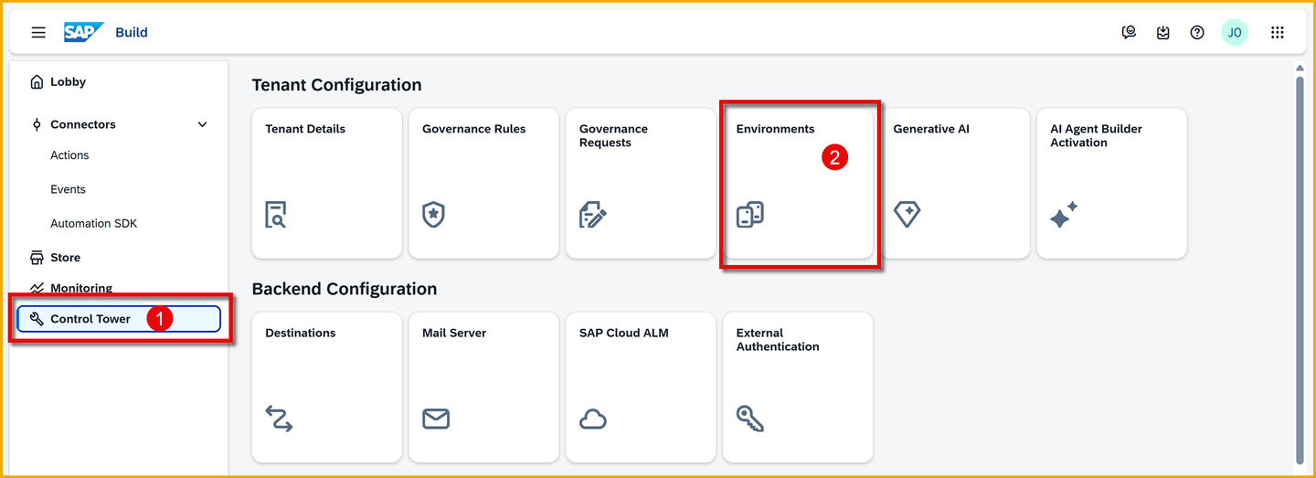Screen dimensions: 1316x478
Task: Click the Build product title
Action: (x=132, y=32)
